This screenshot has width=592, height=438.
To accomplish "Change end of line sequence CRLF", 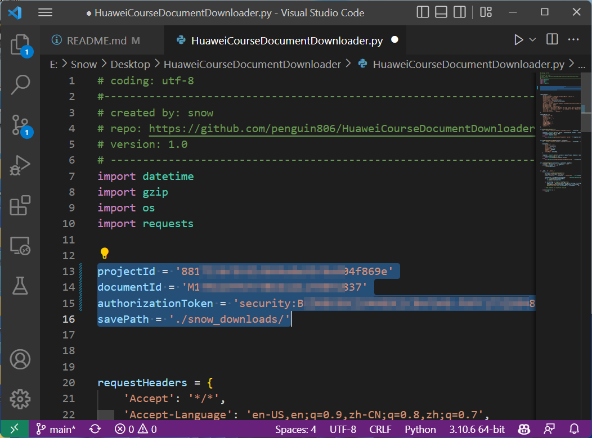I will (380, 430).
